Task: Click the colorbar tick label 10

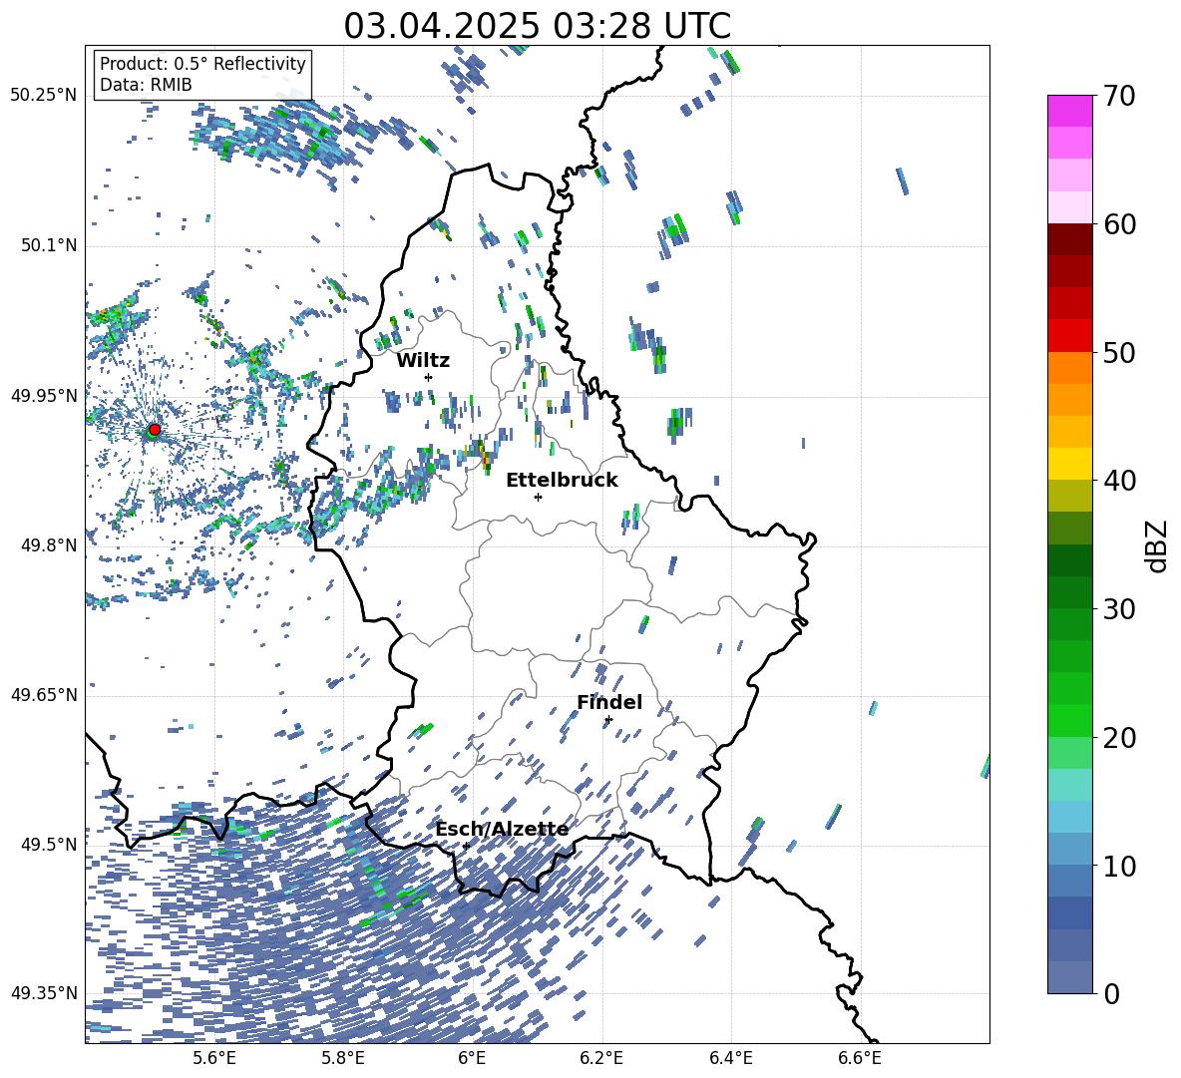Action: click(x=1118, y=866)
